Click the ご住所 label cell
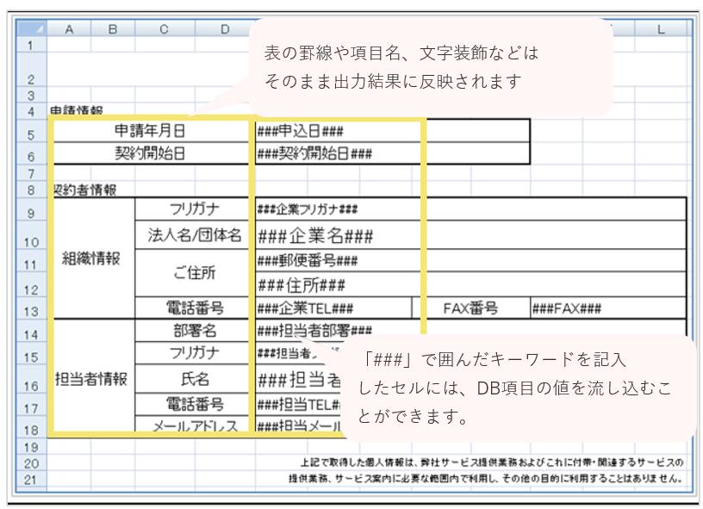 click(x=195, y=272)
